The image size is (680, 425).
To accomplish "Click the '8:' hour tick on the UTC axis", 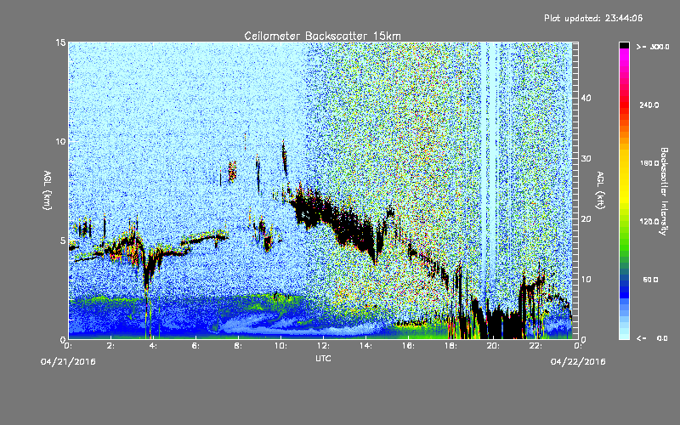I will 239,346.
